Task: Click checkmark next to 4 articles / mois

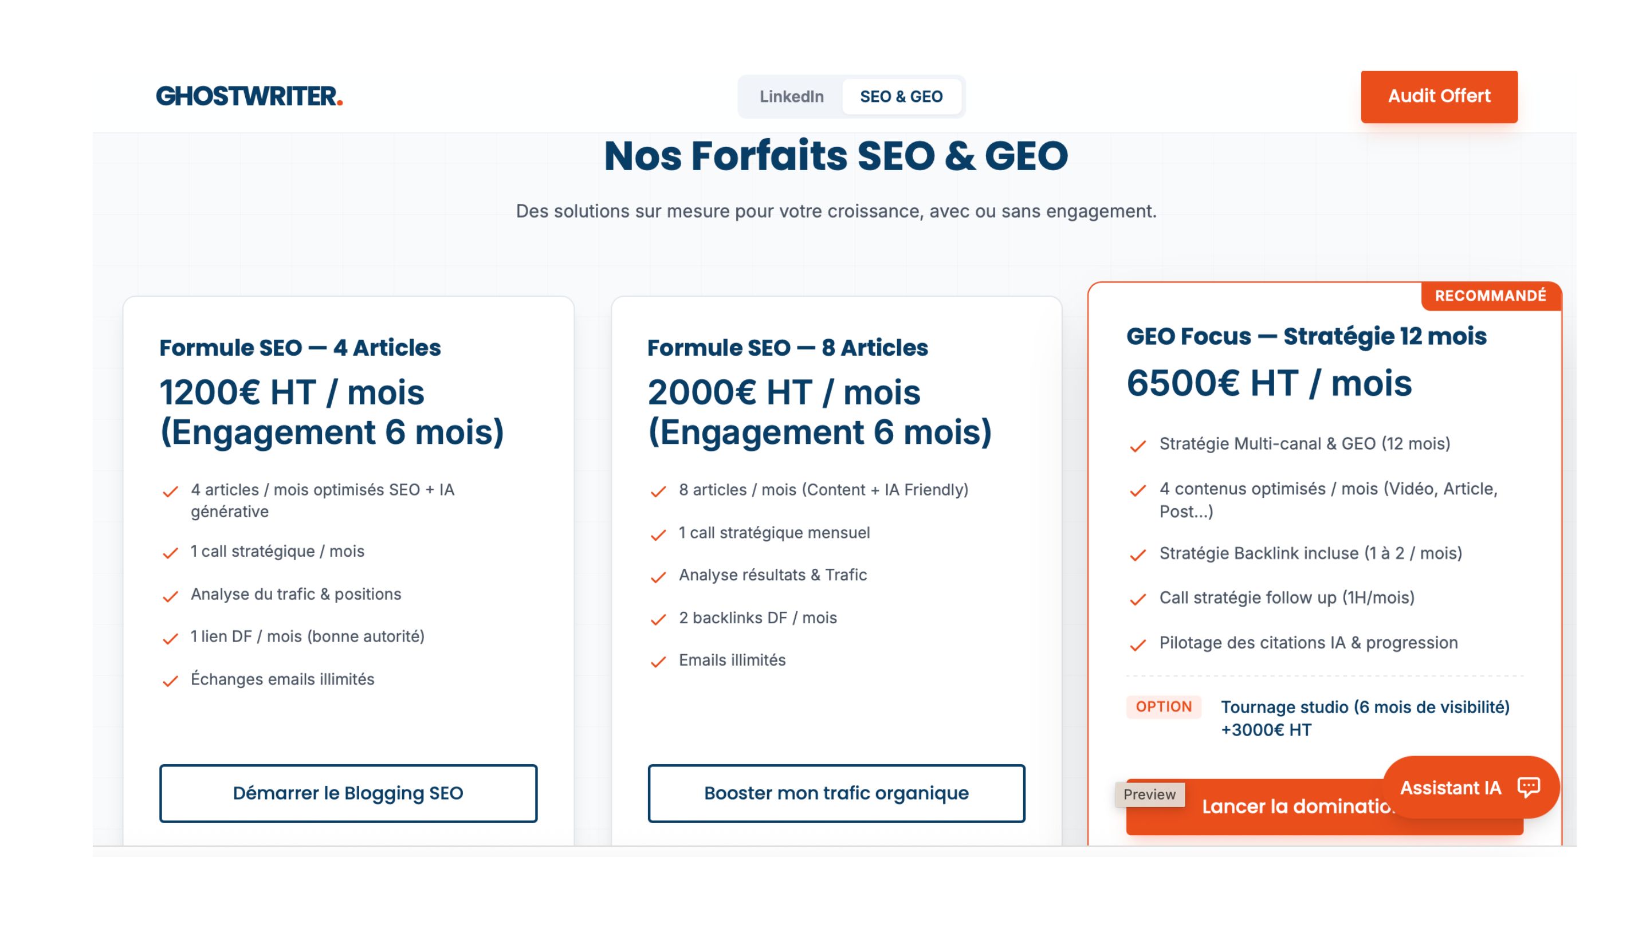Action: click(170, 492)
